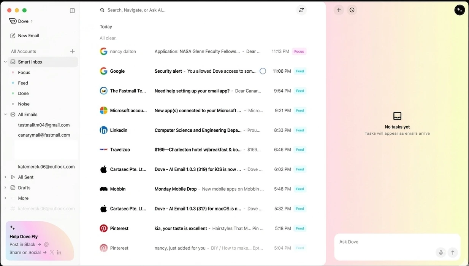Image resolution: width=469 pixels, height=266 pixels.
Task: Click Pinterest logo on 5:18 PM email
Action: [103, 228]
